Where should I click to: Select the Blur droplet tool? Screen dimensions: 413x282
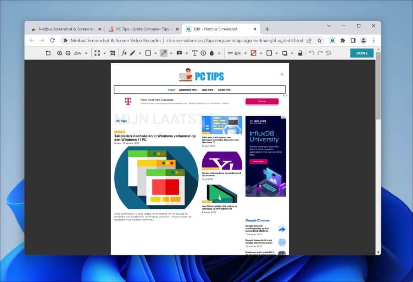212,53
